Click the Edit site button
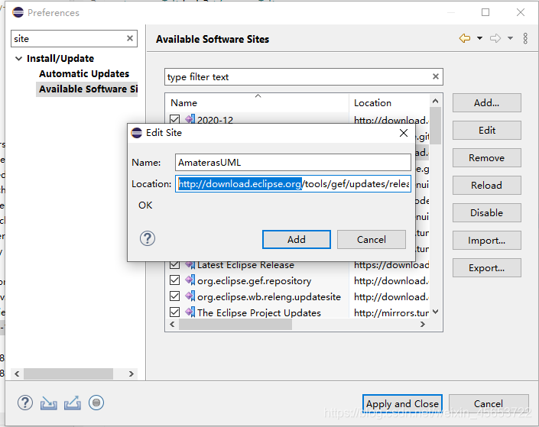The width and height of the screenshot is (539, 427). click(487, 130)
